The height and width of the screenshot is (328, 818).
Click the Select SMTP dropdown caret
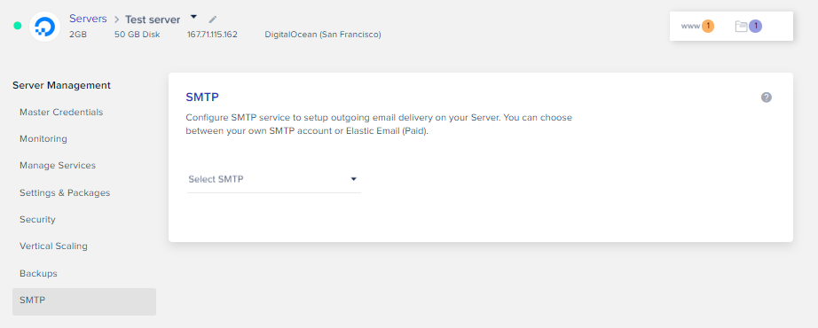pos(353,179)
